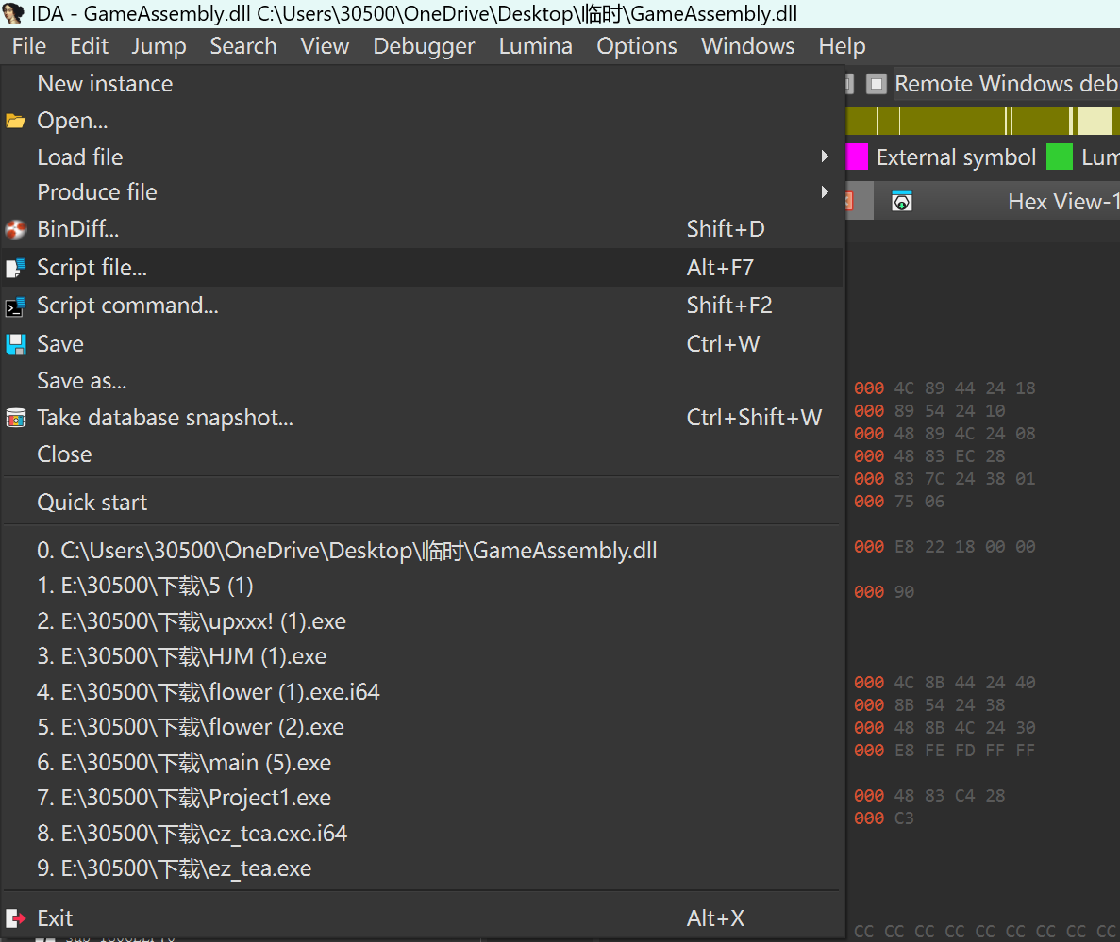Viewport: 1120px width, 942px height.
Task: Click hex row 4C 89 44 24 18
Action: (944, 388)
